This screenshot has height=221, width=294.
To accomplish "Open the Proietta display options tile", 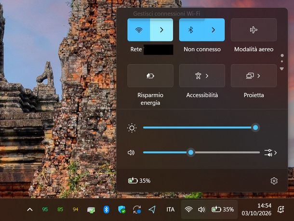I will pos(254,76).
